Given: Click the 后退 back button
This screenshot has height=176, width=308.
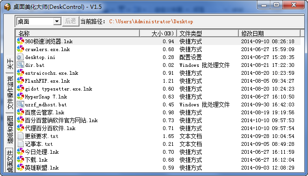Looking at the screenshot, I should [71, 21].
